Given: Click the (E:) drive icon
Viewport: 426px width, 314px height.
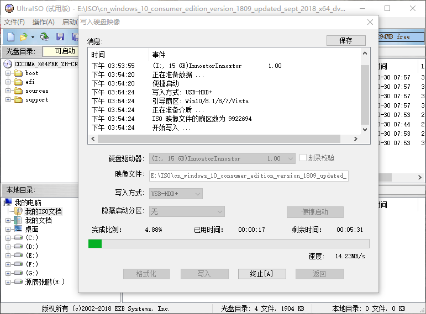Looking at the screenshot, I should tap(18, 256).
